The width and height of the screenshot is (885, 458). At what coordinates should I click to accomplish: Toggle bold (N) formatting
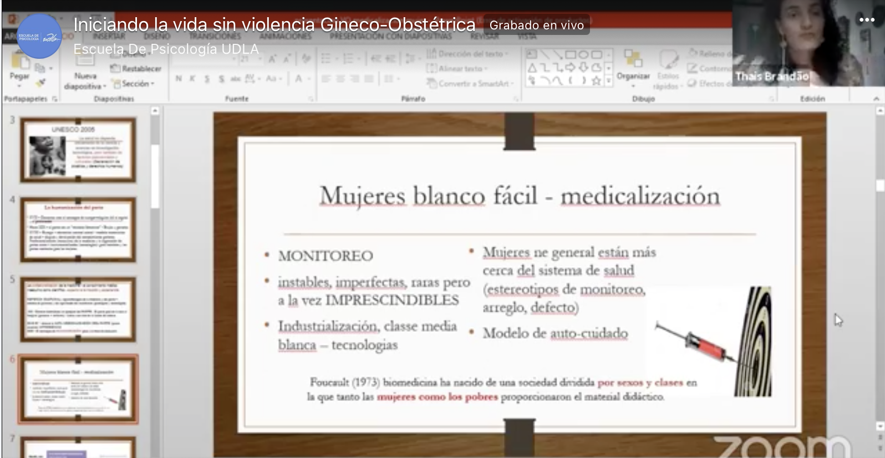[179, 79]
